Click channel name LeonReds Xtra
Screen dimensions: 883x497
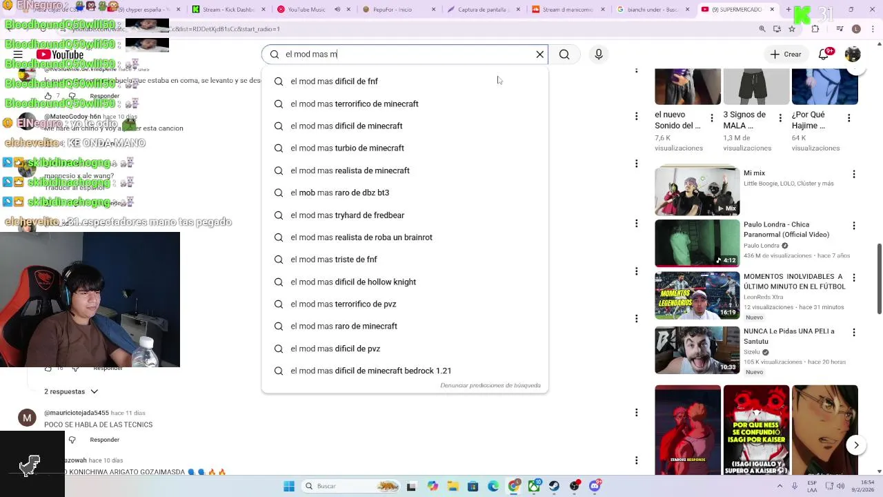click(764, 297)
